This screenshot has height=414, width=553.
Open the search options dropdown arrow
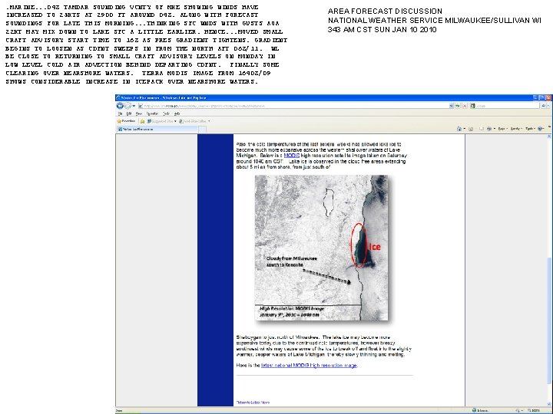tap(548, 106)
